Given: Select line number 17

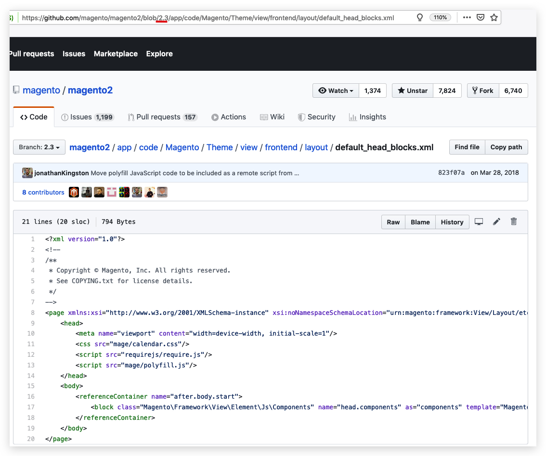Looking at the screenshot, I should pyautogui.click(x=31, y=407).
